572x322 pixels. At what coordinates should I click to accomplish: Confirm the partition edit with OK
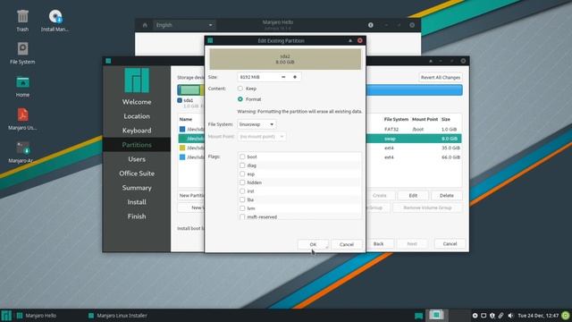point(313,244)
